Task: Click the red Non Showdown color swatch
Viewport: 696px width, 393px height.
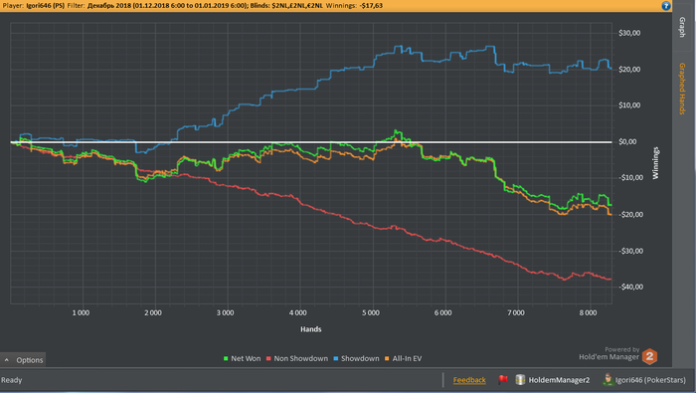Action: click(x=268, y=358)
